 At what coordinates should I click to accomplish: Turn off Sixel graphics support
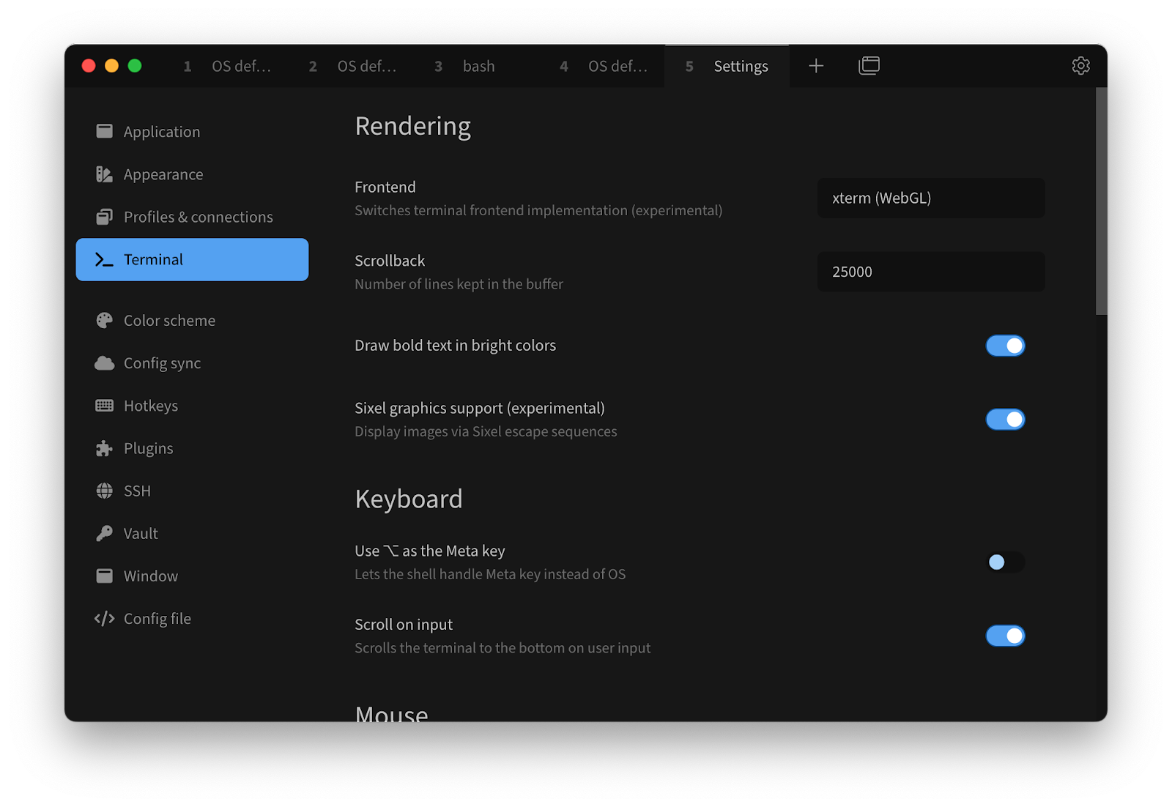click(x=1005, y=419)
